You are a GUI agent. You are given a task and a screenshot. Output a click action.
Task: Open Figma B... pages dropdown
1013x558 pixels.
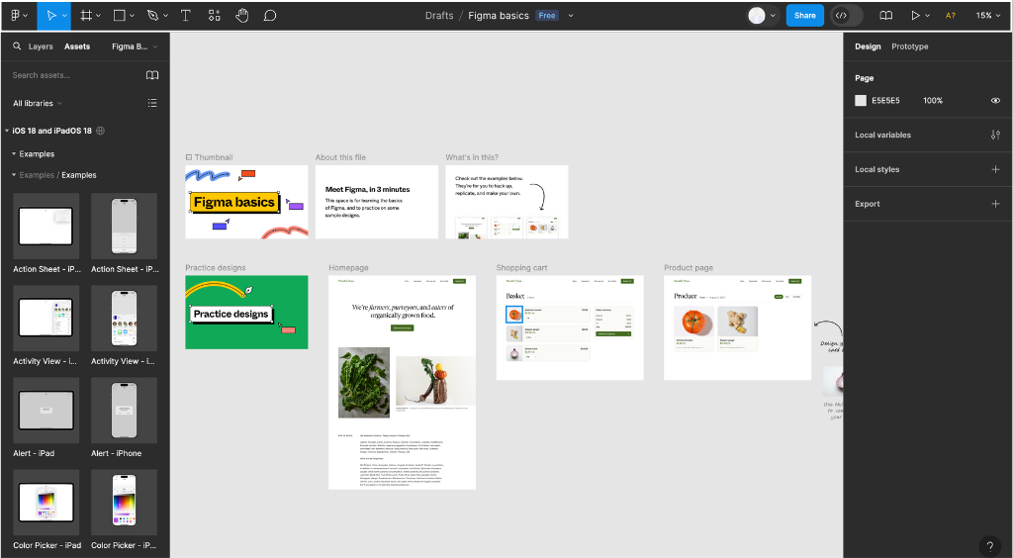[135, 46]
